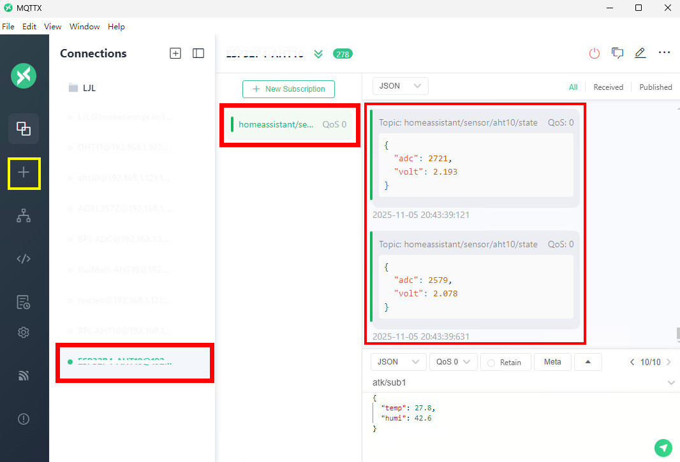Disconnect using the red power icon
The width and height of the screenshot is (680, 462).
[594, 54]
